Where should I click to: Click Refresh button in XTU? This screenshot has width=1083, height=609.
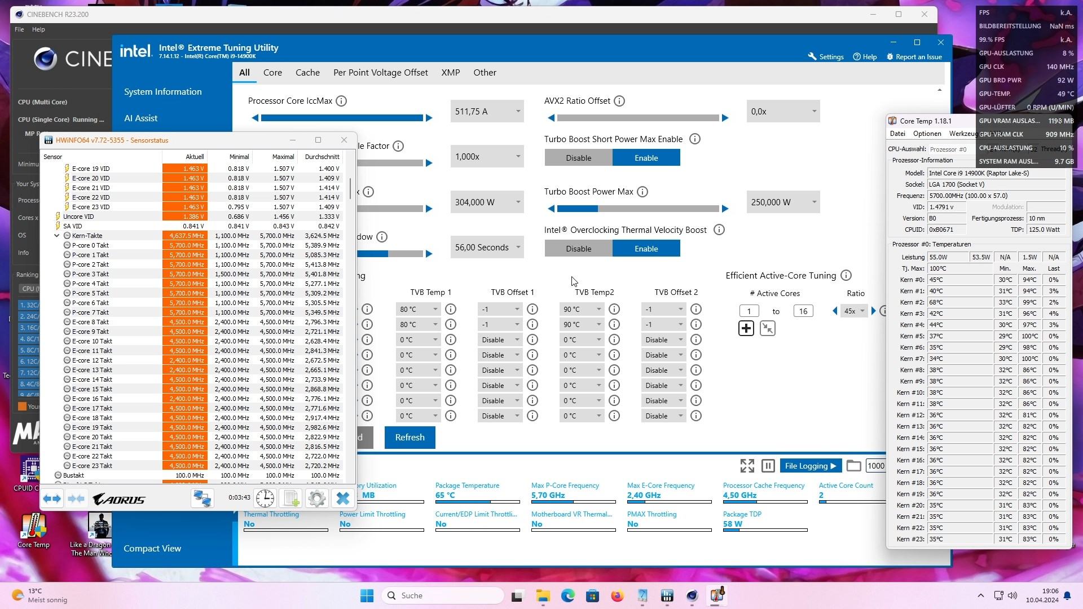410,438
